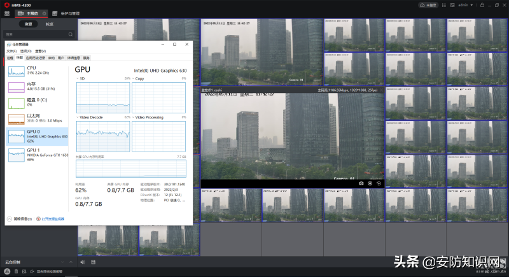
Task: Click the 1186.59kbps 1920*1088 stream info text
Action: [347, 90]
